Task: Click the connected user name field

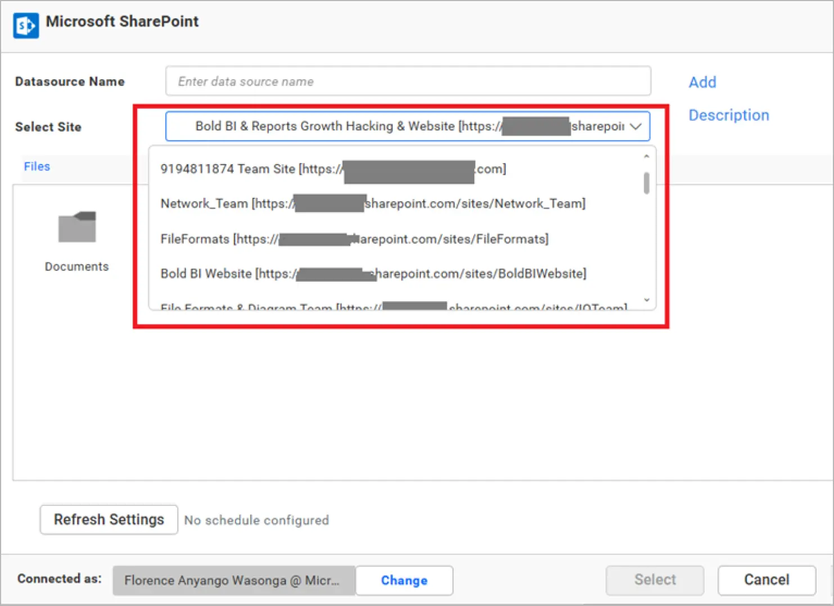Action: click(x=234, y=580)
